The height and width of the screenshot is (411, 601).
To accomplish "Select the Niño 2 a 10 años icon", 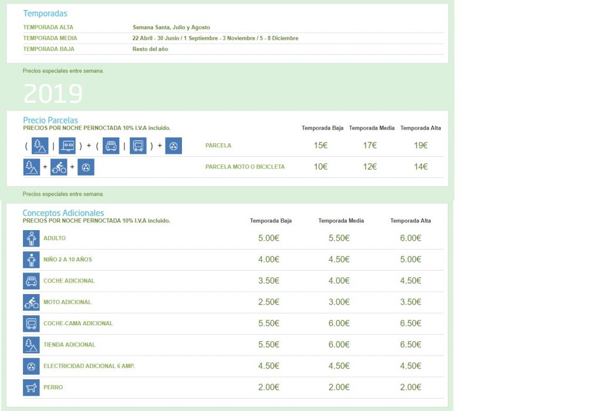I will (x=31, y=260).
